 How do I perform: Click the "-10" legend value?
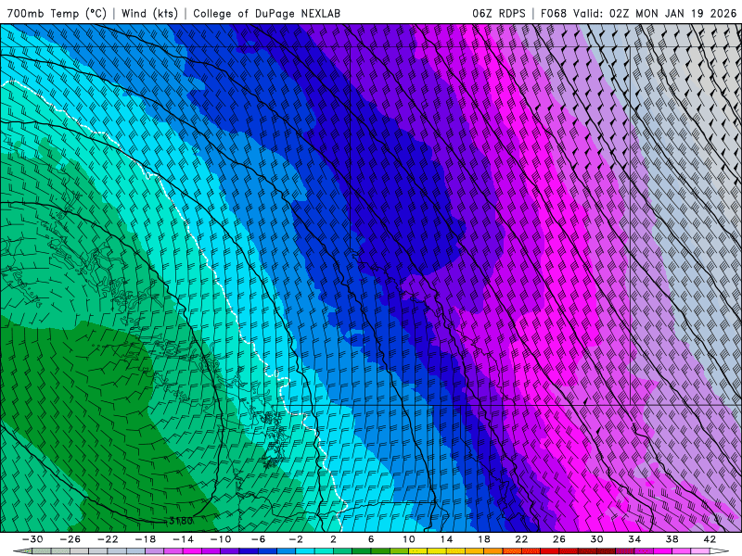pyautogui.click(x=221, y=539)
